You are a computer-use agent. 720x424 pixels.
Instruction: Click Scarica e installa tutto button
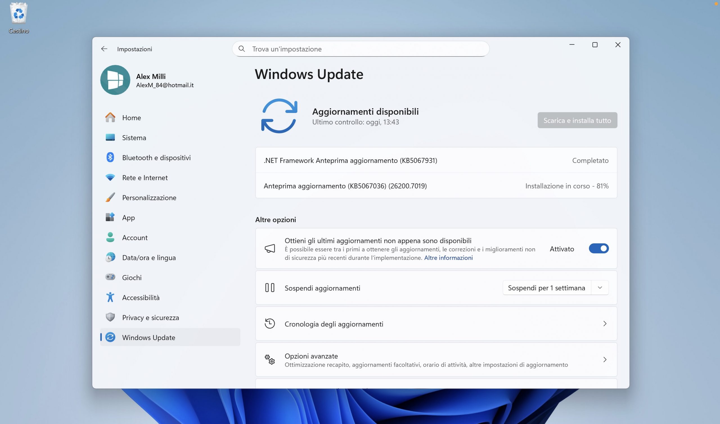click(577, 120)
